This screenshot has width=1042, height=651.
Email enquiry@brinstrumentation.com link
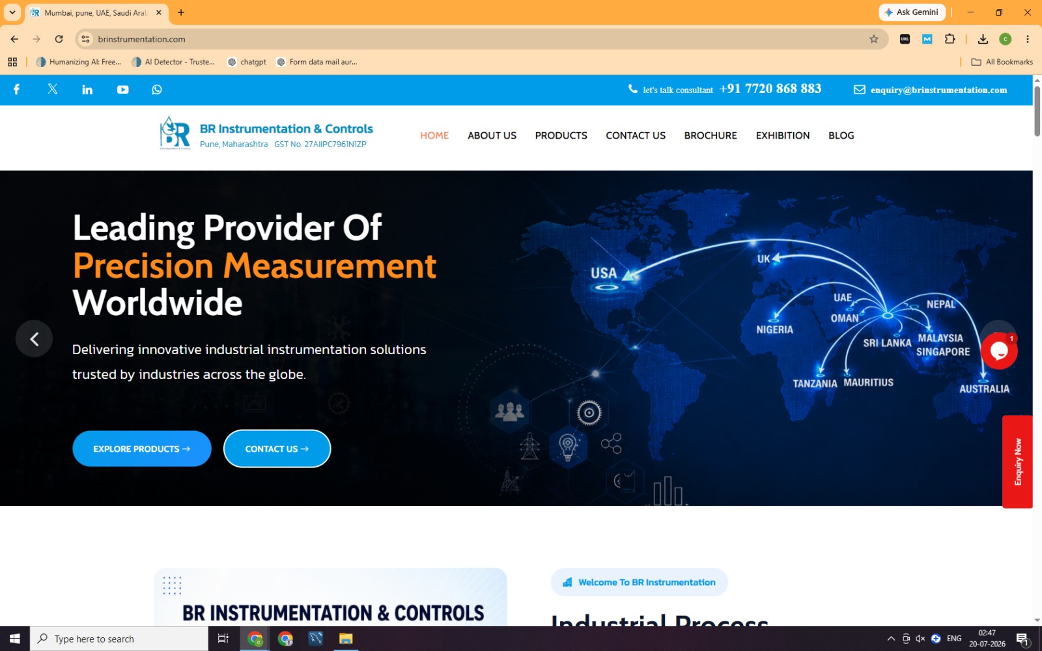click(x=938, y=90)
